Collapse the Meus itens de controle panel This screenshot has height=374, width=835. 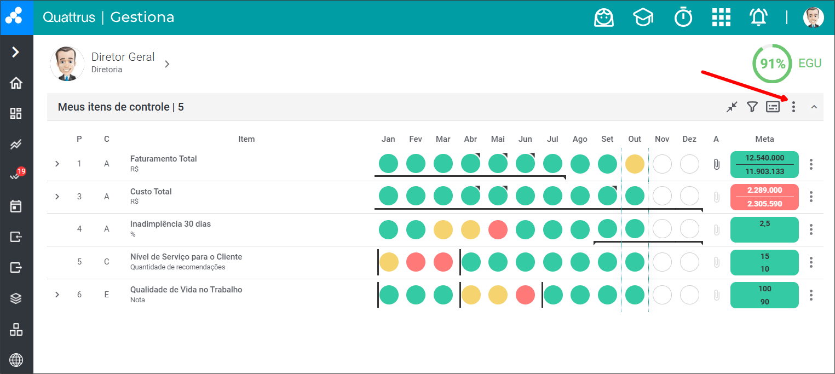coord(814,107)
